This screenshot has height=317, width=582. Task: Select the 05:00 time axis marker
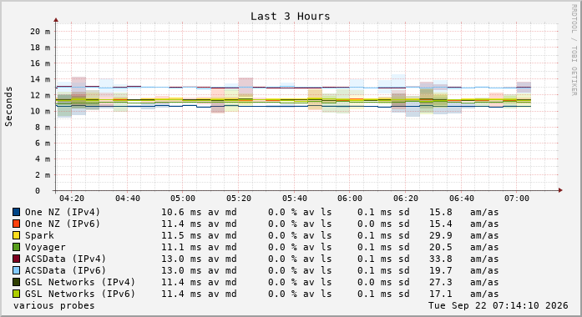click(x=183, y=199)
